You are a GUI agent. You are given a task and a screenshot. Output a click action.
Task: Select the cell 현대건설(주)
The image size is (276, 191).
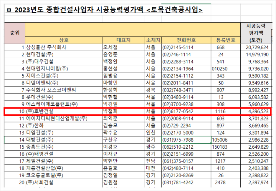click(x=64, y=55)
